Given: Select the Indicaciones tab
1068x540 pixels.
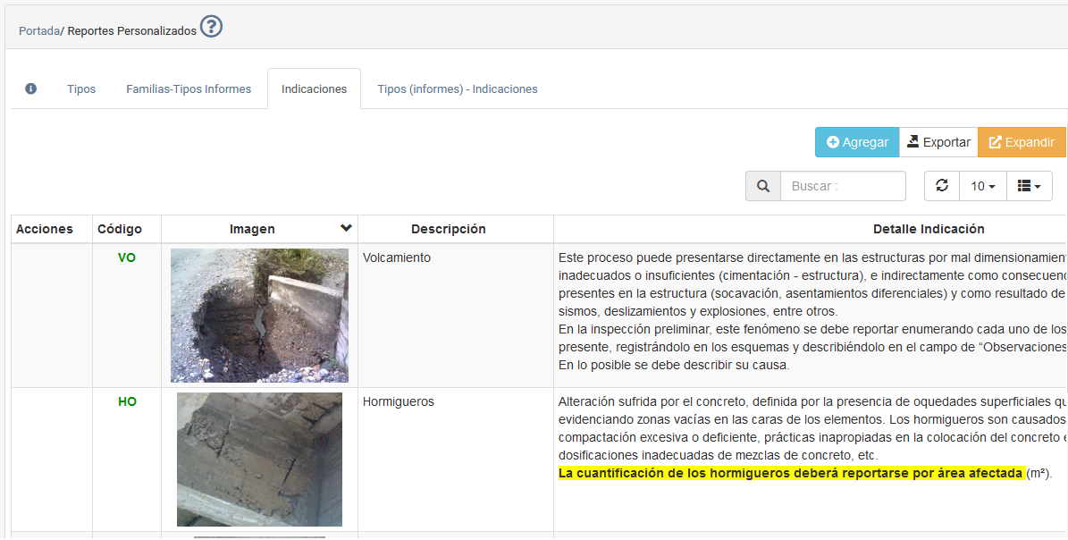Looking at the screenshot, I should point(314,89).
